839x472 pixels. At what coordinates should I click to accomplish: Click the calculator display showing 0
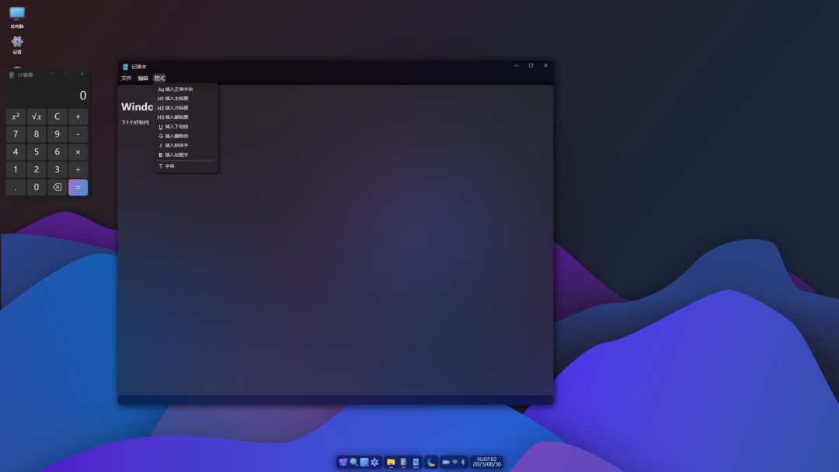47,95
